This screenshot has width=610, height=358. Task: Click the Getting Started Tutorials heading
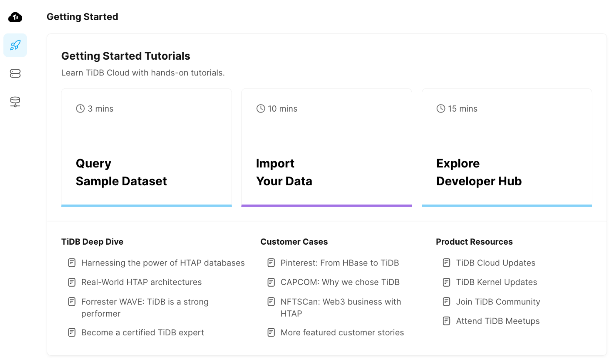pyautogui.click(x=126, y=56)
